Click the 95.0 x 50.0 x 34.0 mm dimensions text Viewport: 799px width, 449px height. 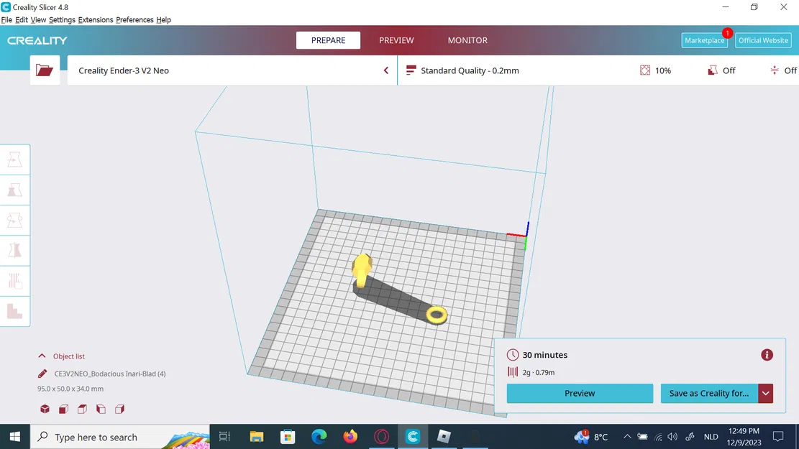[70, 389]
